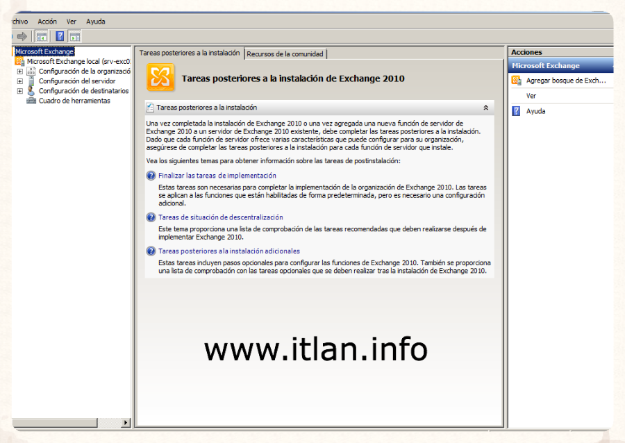
Task: Open Tareas de situación de descentralización link
Action: 220,217
